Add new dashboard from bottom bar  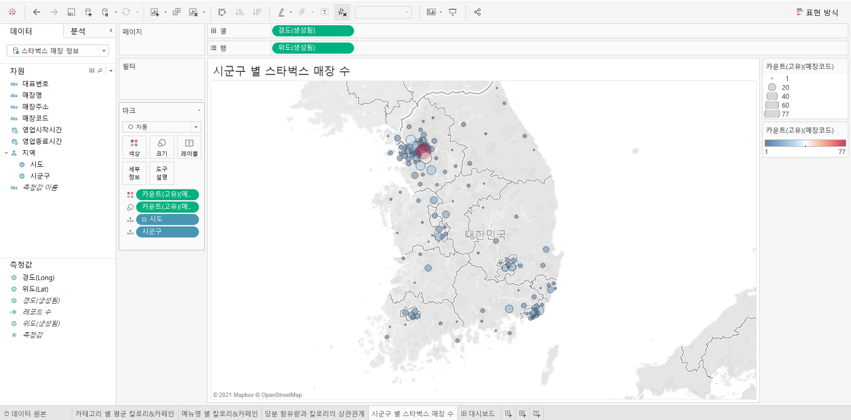pyautogui.click(x=523, y=413)
